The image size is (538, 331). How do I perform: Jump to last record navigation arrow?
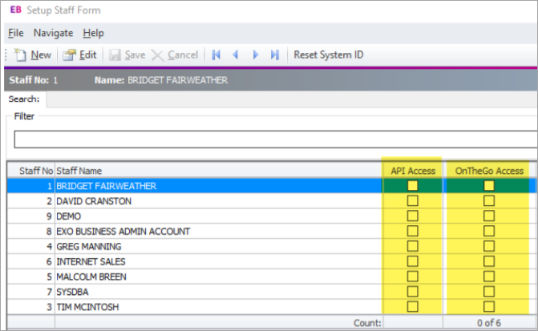275,55
